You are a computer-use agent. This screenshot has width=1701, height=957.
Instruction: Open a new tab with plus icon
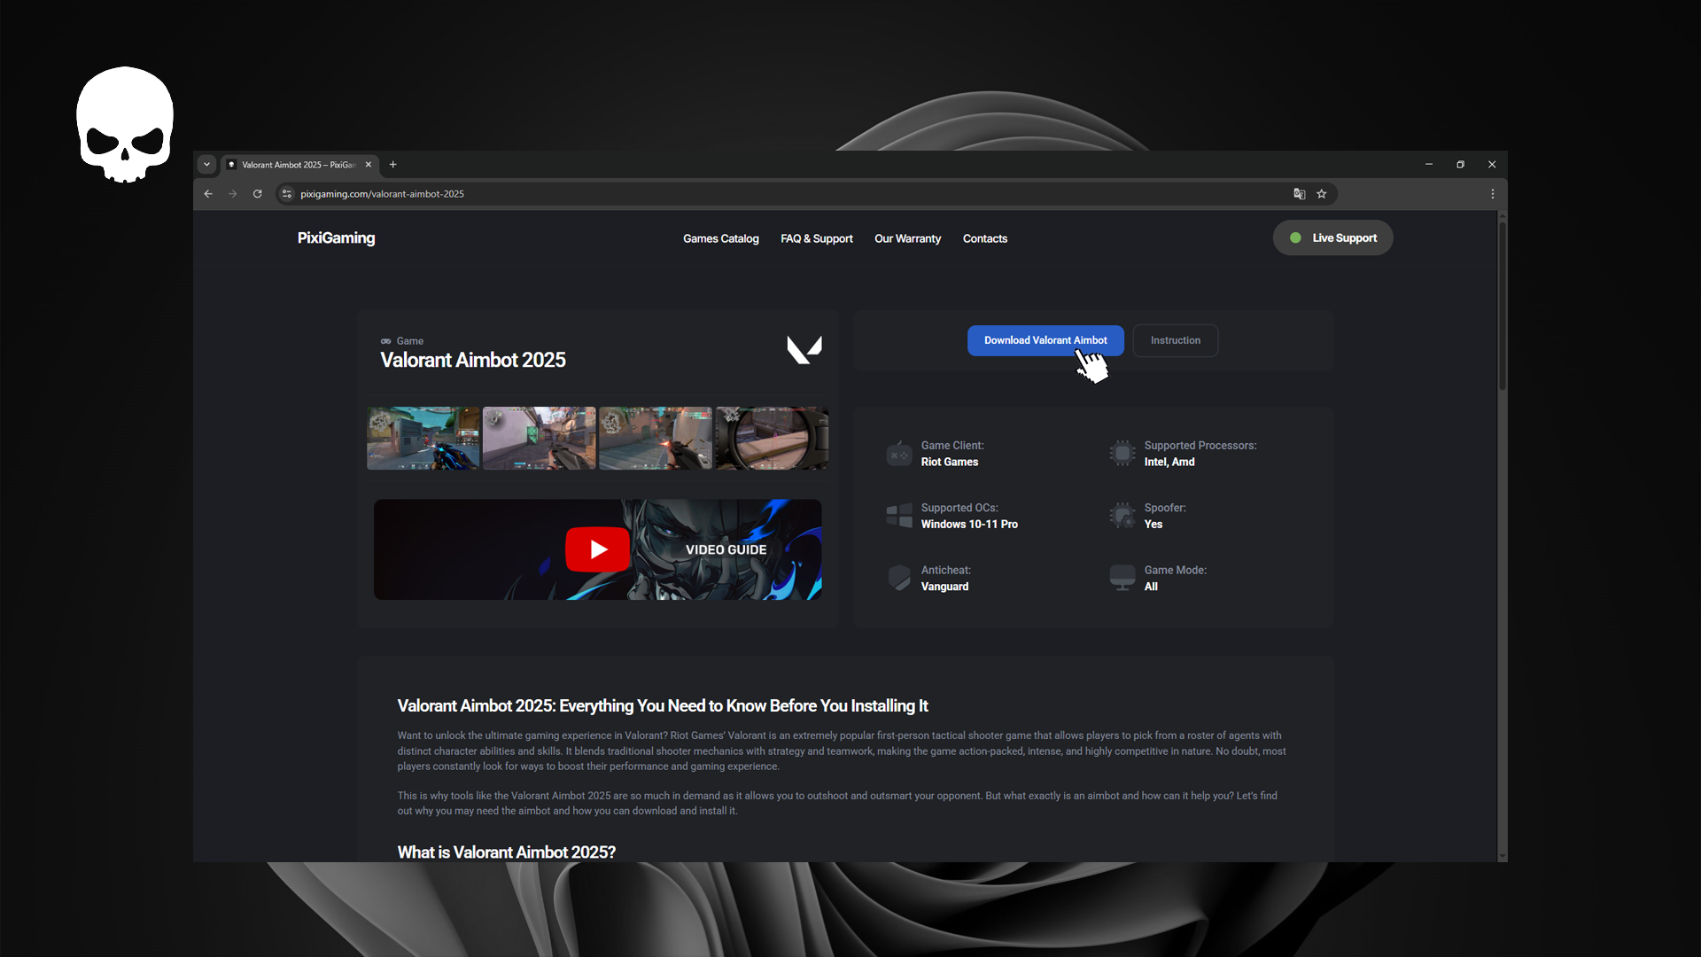tap(393, 164)
